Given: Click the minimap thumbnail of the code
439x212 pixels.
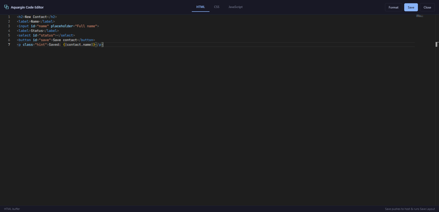Looking at the screenshot, I should (x=420, y=16).
